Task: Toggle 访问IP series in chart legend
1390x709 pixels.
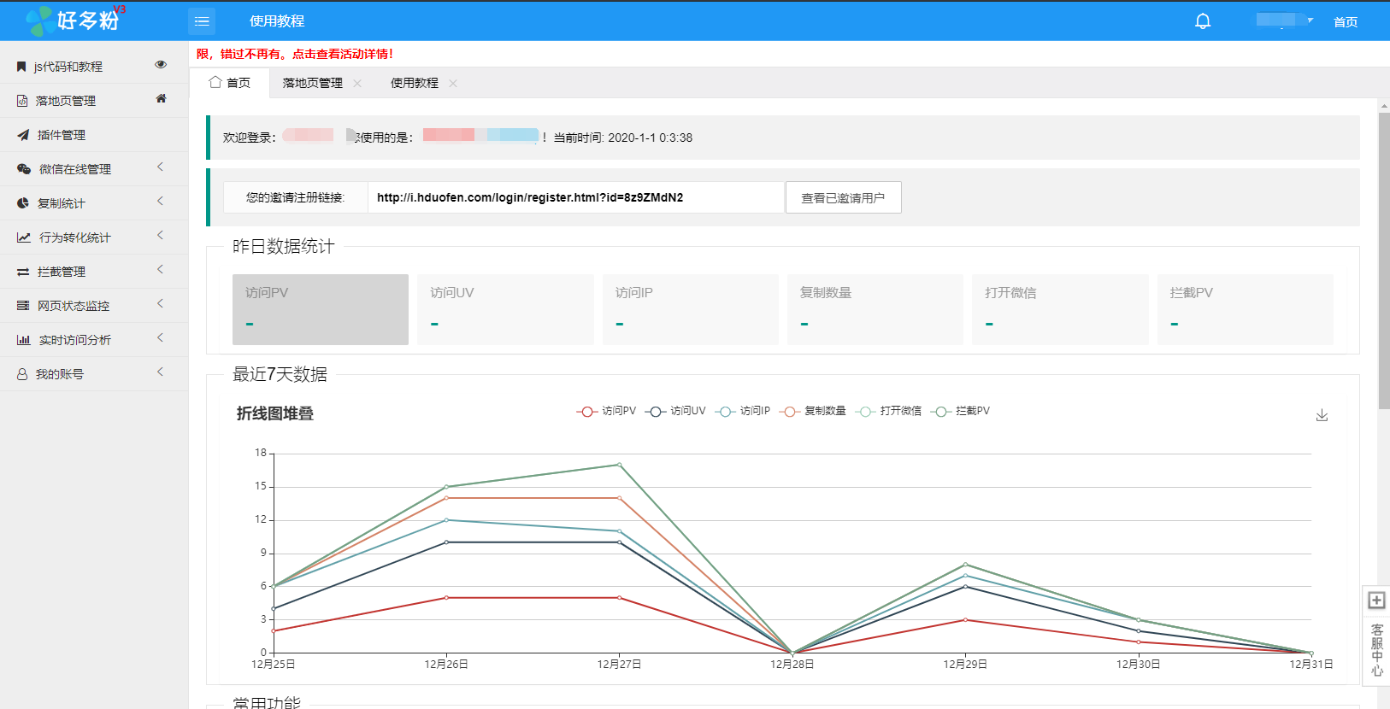Action: [x=743, y=411]
